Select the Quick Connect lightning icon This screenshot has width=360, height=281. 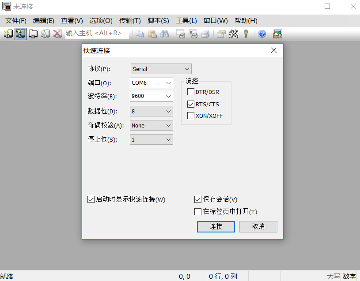pyautogui.click(x=20, y=34)
